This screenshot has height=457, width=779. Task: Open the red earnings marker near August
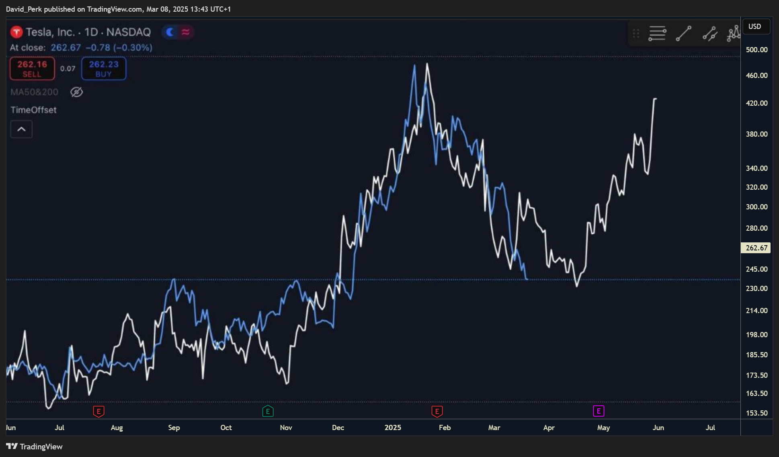98,411
